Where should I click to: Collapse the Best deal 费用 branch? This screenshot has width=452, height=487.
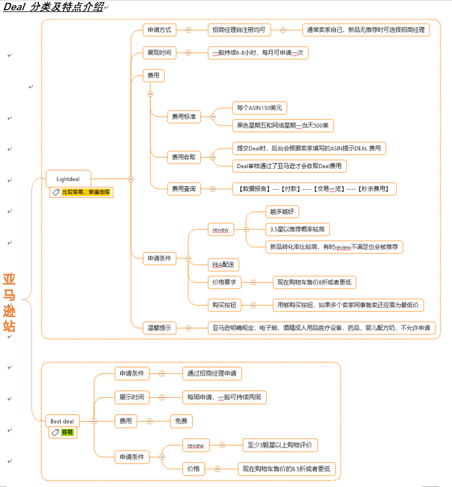click(150, 421)
